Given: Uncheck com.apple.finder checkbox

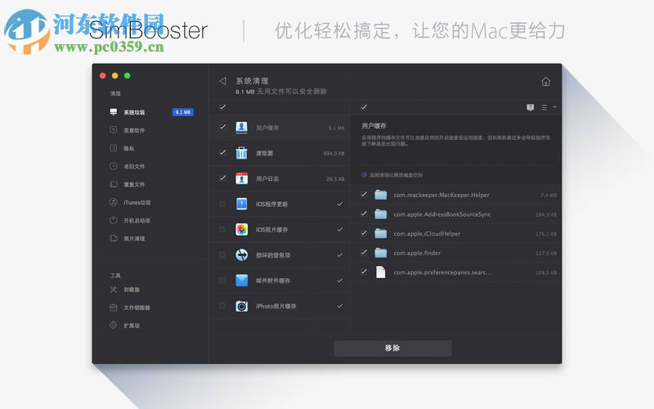Looking at the screenshot, I should pyautogui.click(x=364, y=252).
